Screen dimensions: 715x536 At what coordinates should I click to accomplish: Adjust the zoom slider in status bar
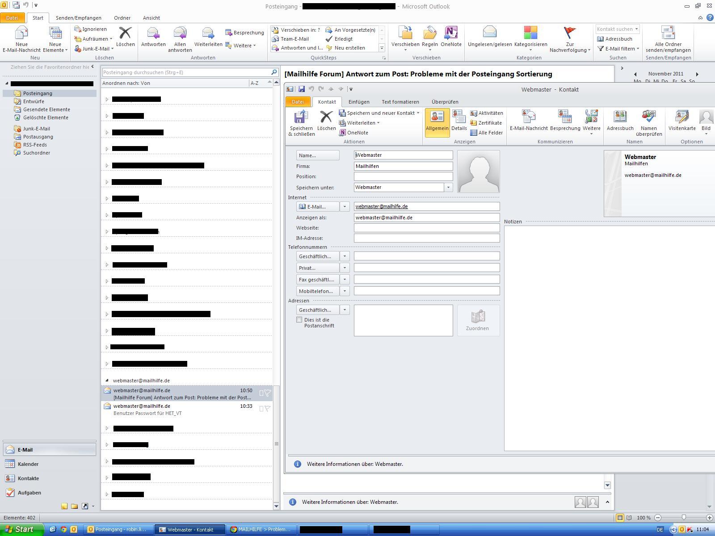(x=684, y=517)
